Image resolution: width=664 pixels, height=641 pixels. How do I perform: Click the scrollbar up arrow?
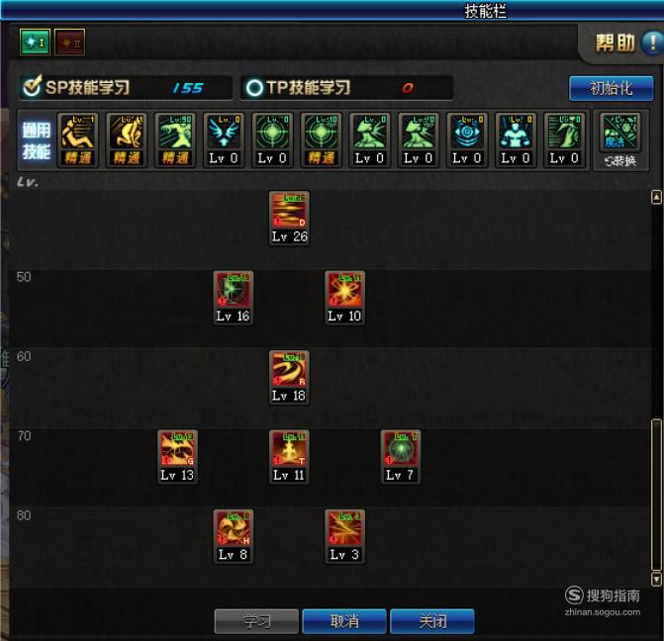[656, 197]
